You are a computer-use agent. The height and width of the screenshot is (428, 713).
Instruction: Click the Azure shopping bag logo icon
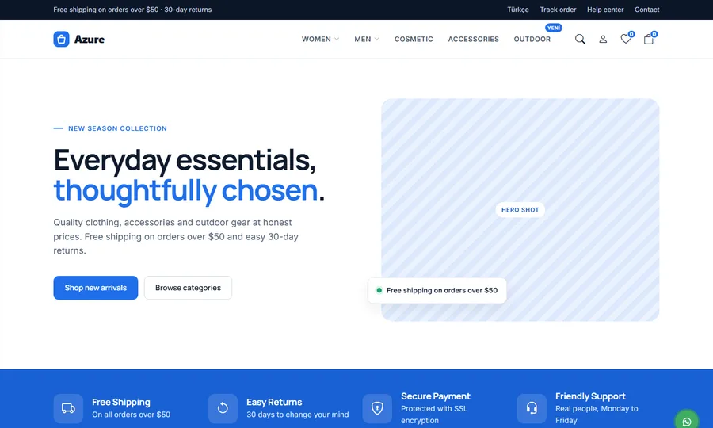pos(61,39)
